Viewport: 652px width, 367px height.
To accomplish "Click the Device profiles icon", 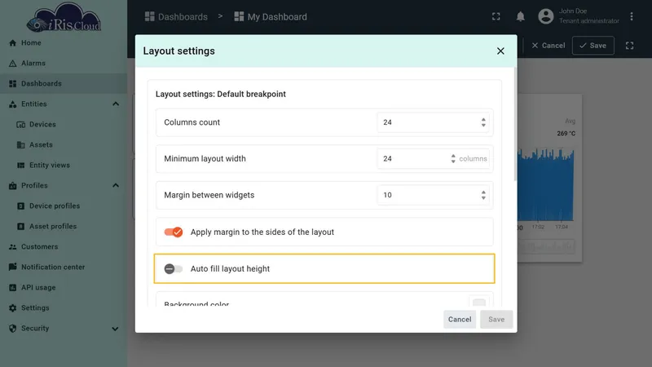I will tap(21, 206).
